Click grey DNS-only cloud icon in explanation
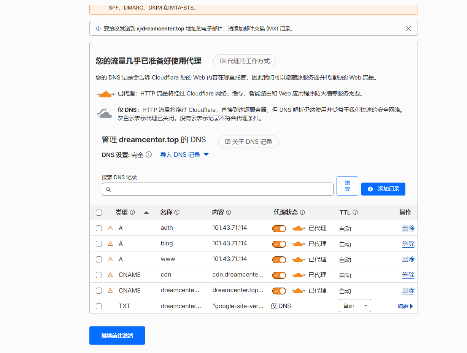 point(104,113)
